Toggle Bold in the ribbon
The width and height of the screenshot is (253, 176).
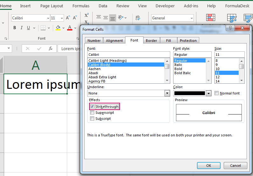coord(15,28)
